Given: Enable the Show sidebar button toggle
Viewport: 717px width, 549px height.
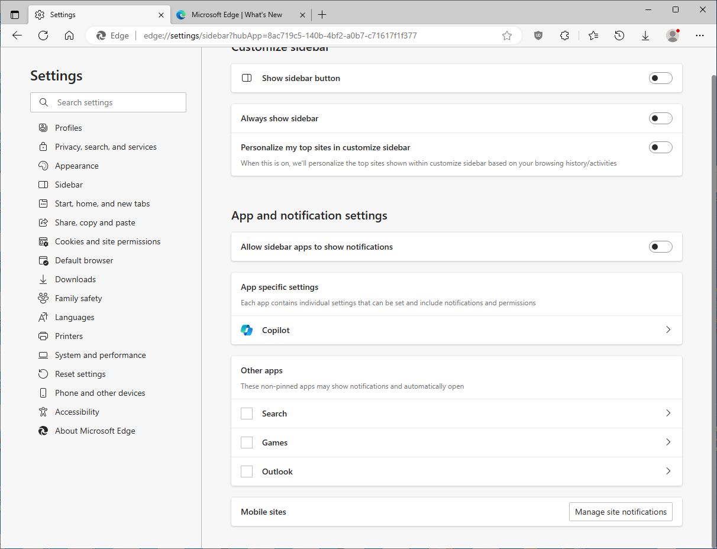Looking at the screenshot, I should pos(660,78).
